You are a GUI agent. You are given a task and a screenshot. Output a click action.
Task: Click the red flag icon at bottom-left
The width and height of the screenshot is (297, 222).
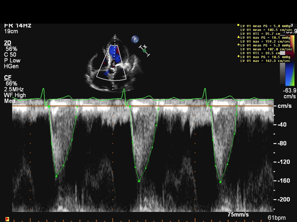[7, 219]
